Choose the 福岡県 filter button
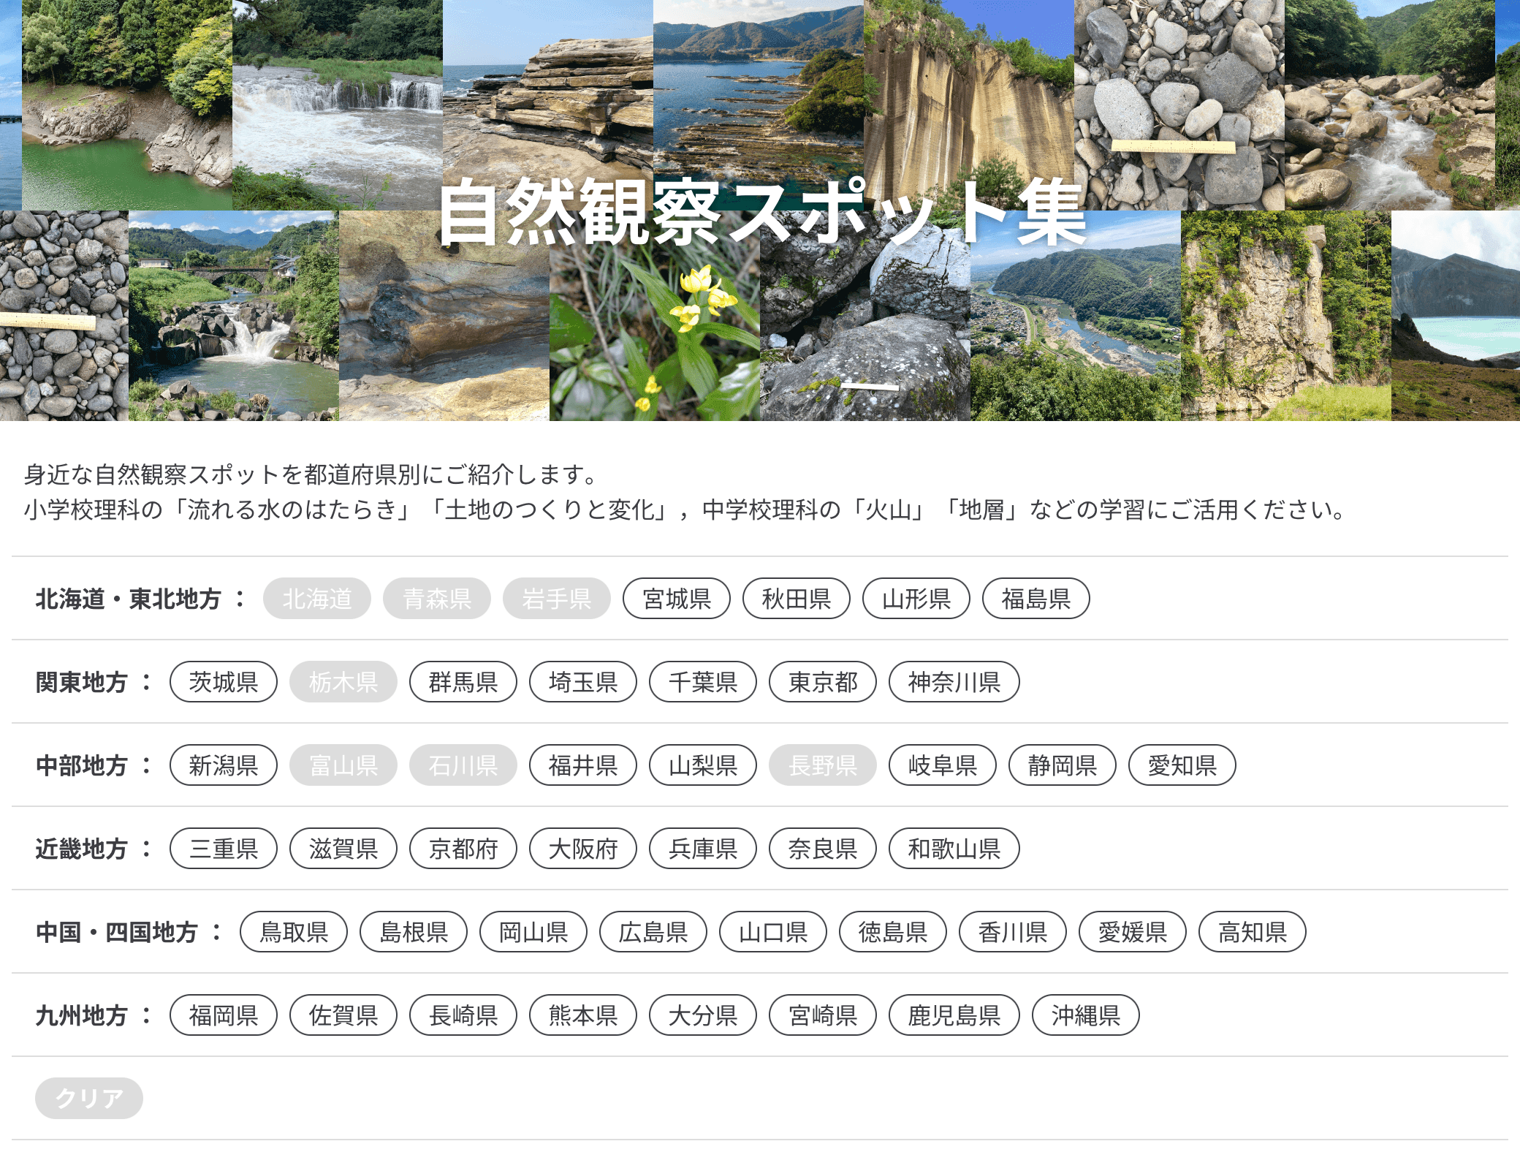Image resolution: width=1520 pixels, height=1152 pixels. pyautogui.click(x=223, y=1015)
